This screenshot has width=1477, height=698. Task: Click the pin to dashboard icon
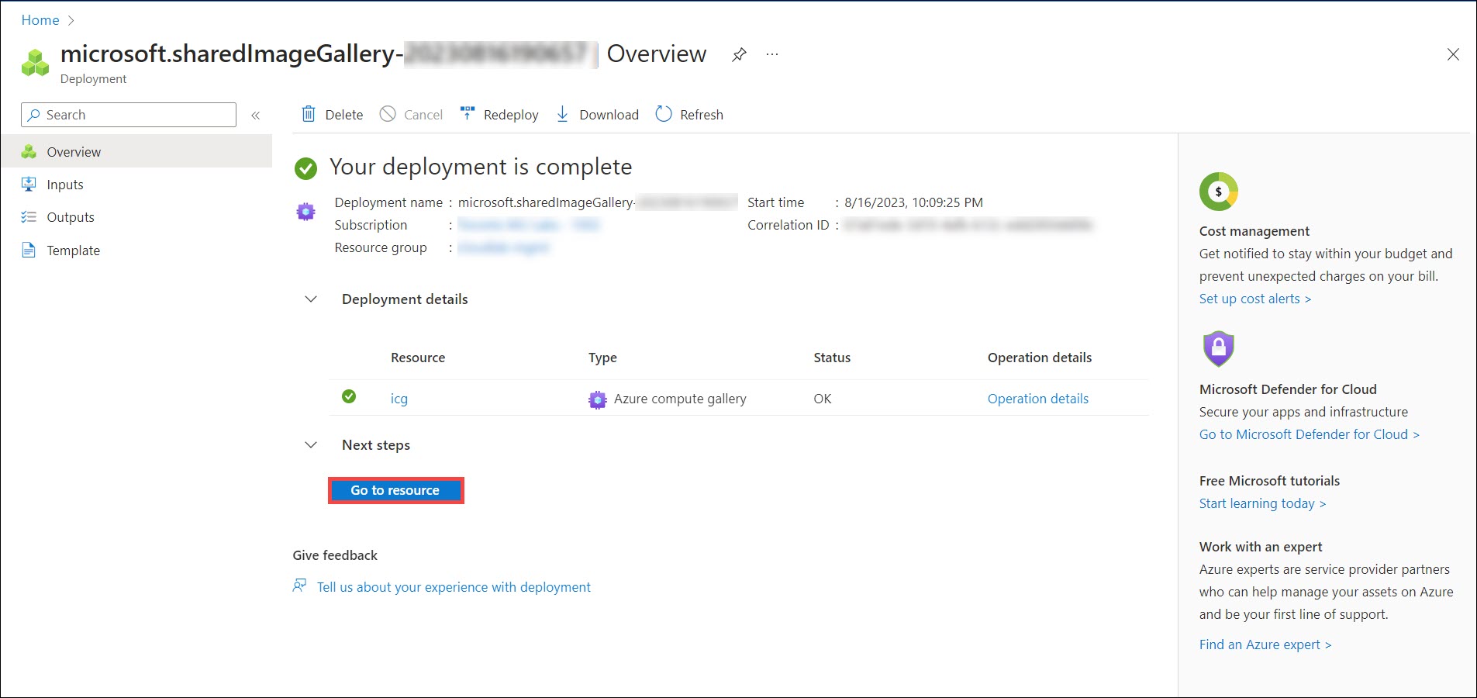739,54
